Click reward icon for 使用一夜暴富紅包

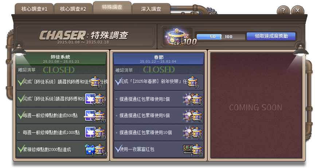188,149
